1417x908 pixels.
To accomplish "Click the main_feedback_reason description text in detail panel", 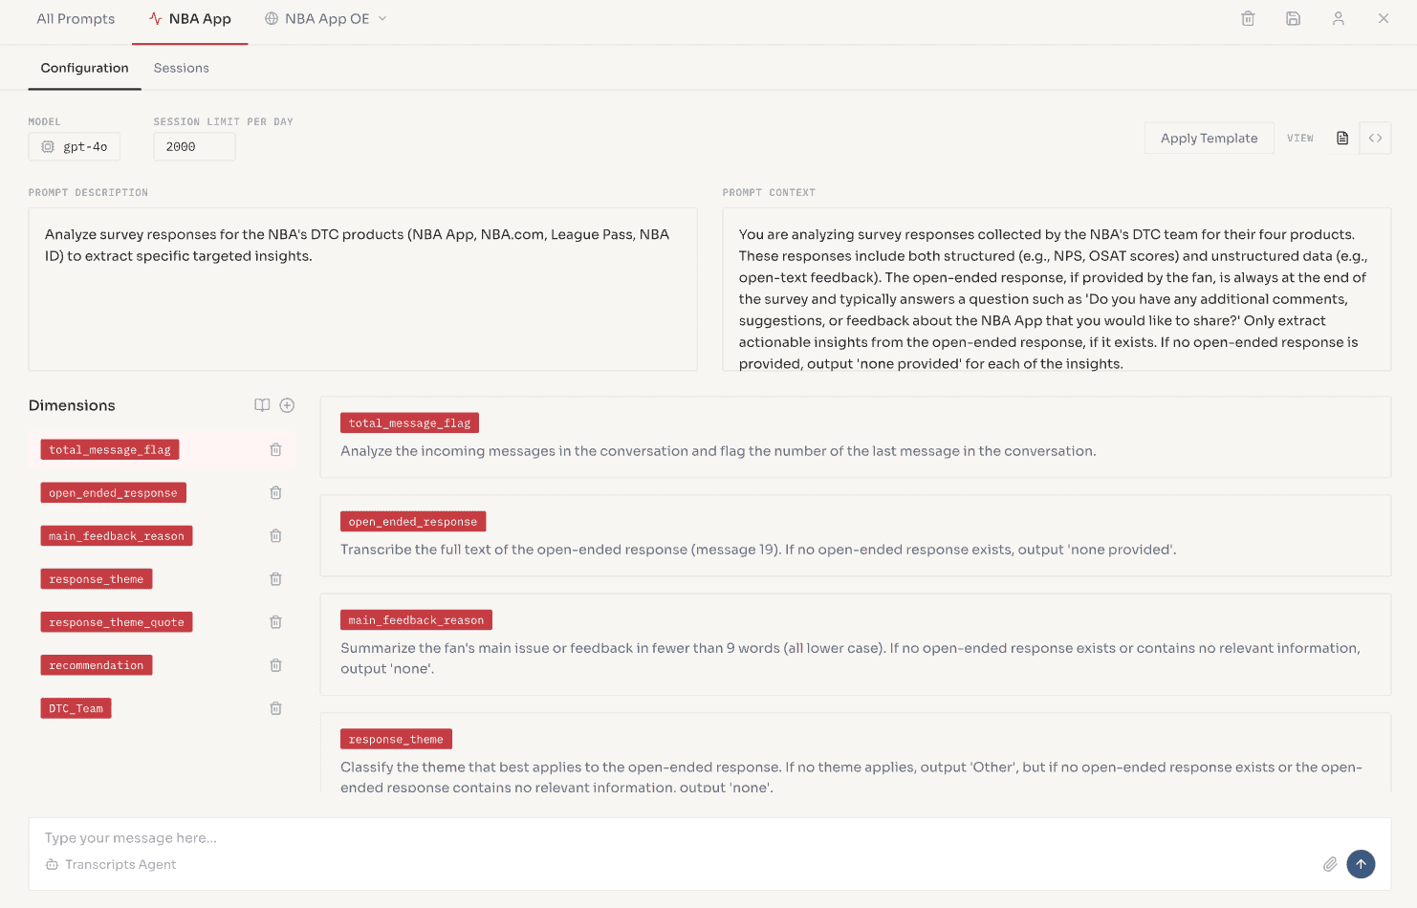I will coord(850,659).
